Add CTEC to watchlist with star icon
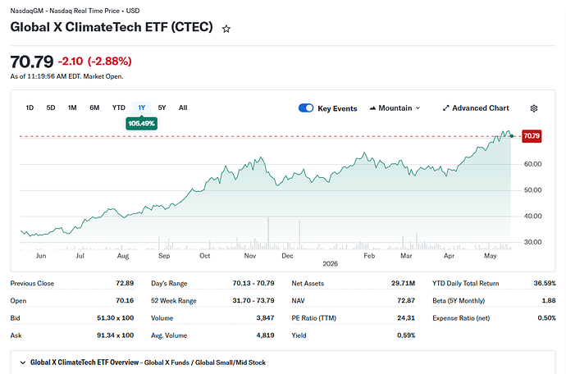 tap(226, 29)
